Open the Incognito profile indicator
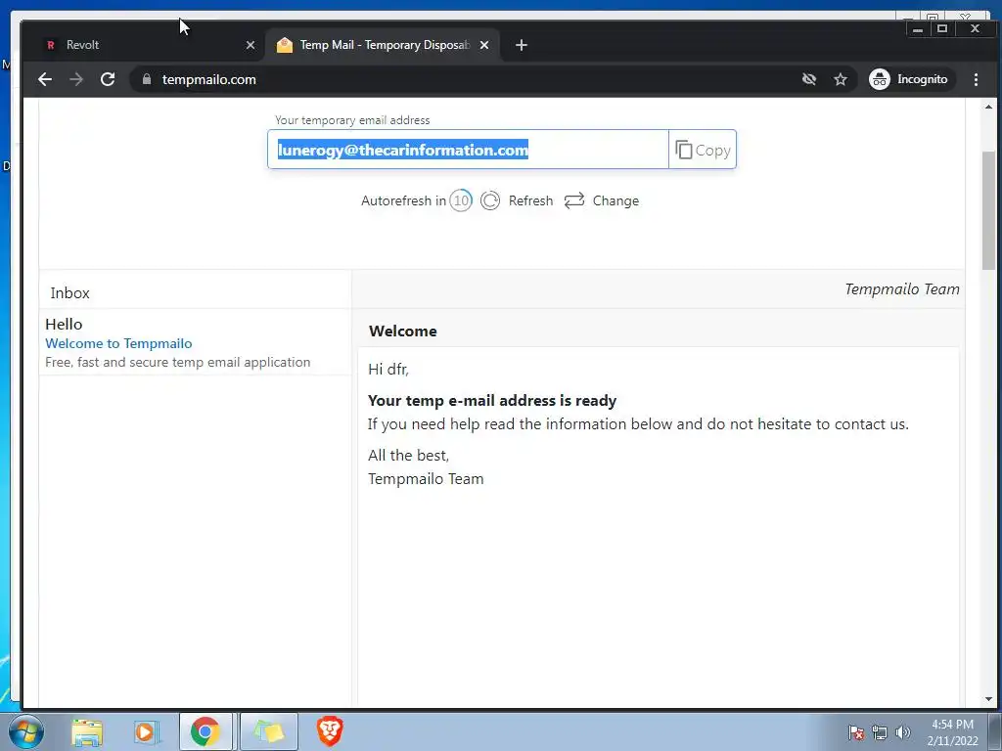The image size is (1002, 751). [911, 79]
